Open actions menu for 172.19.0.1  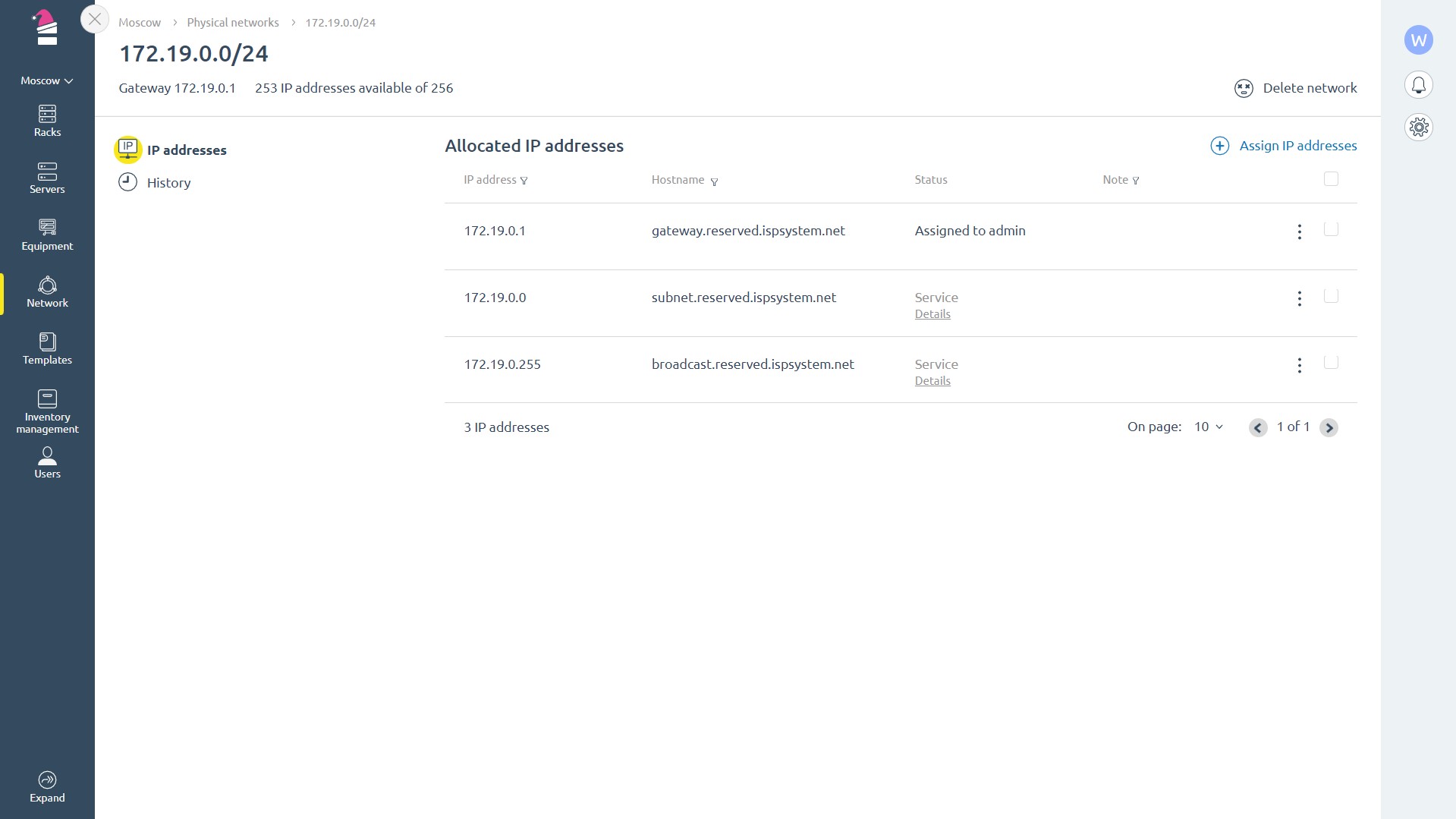[1299, 232]
